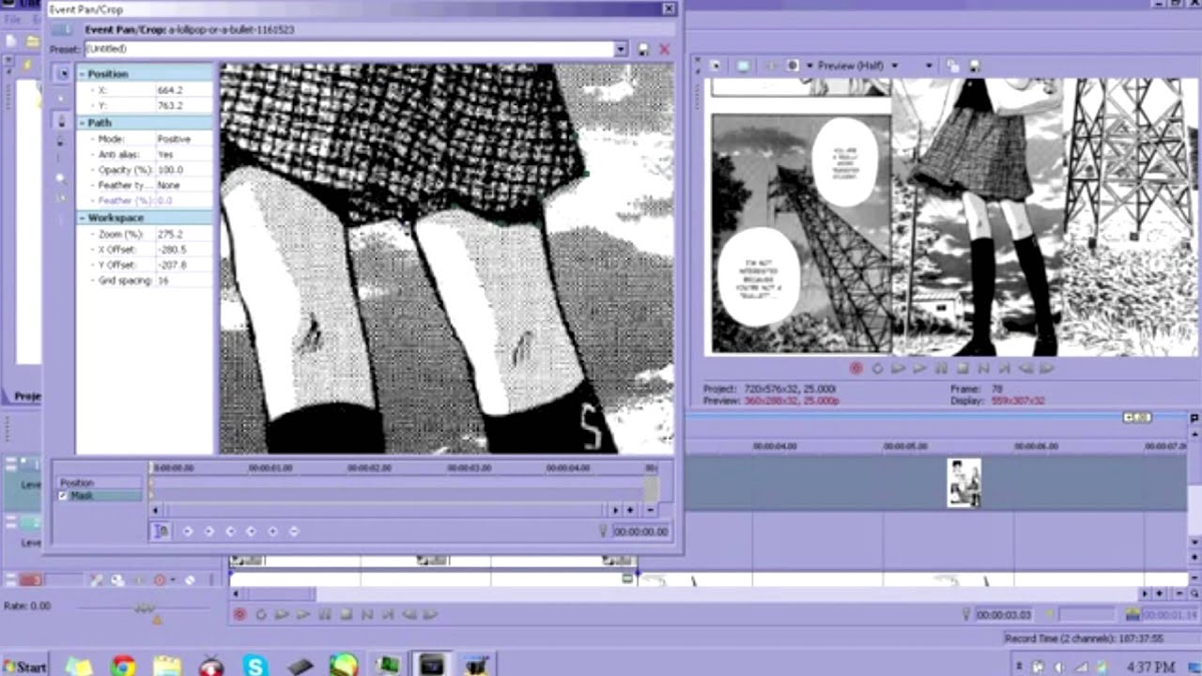Adjust the playback Rate slider

point(145,609)
